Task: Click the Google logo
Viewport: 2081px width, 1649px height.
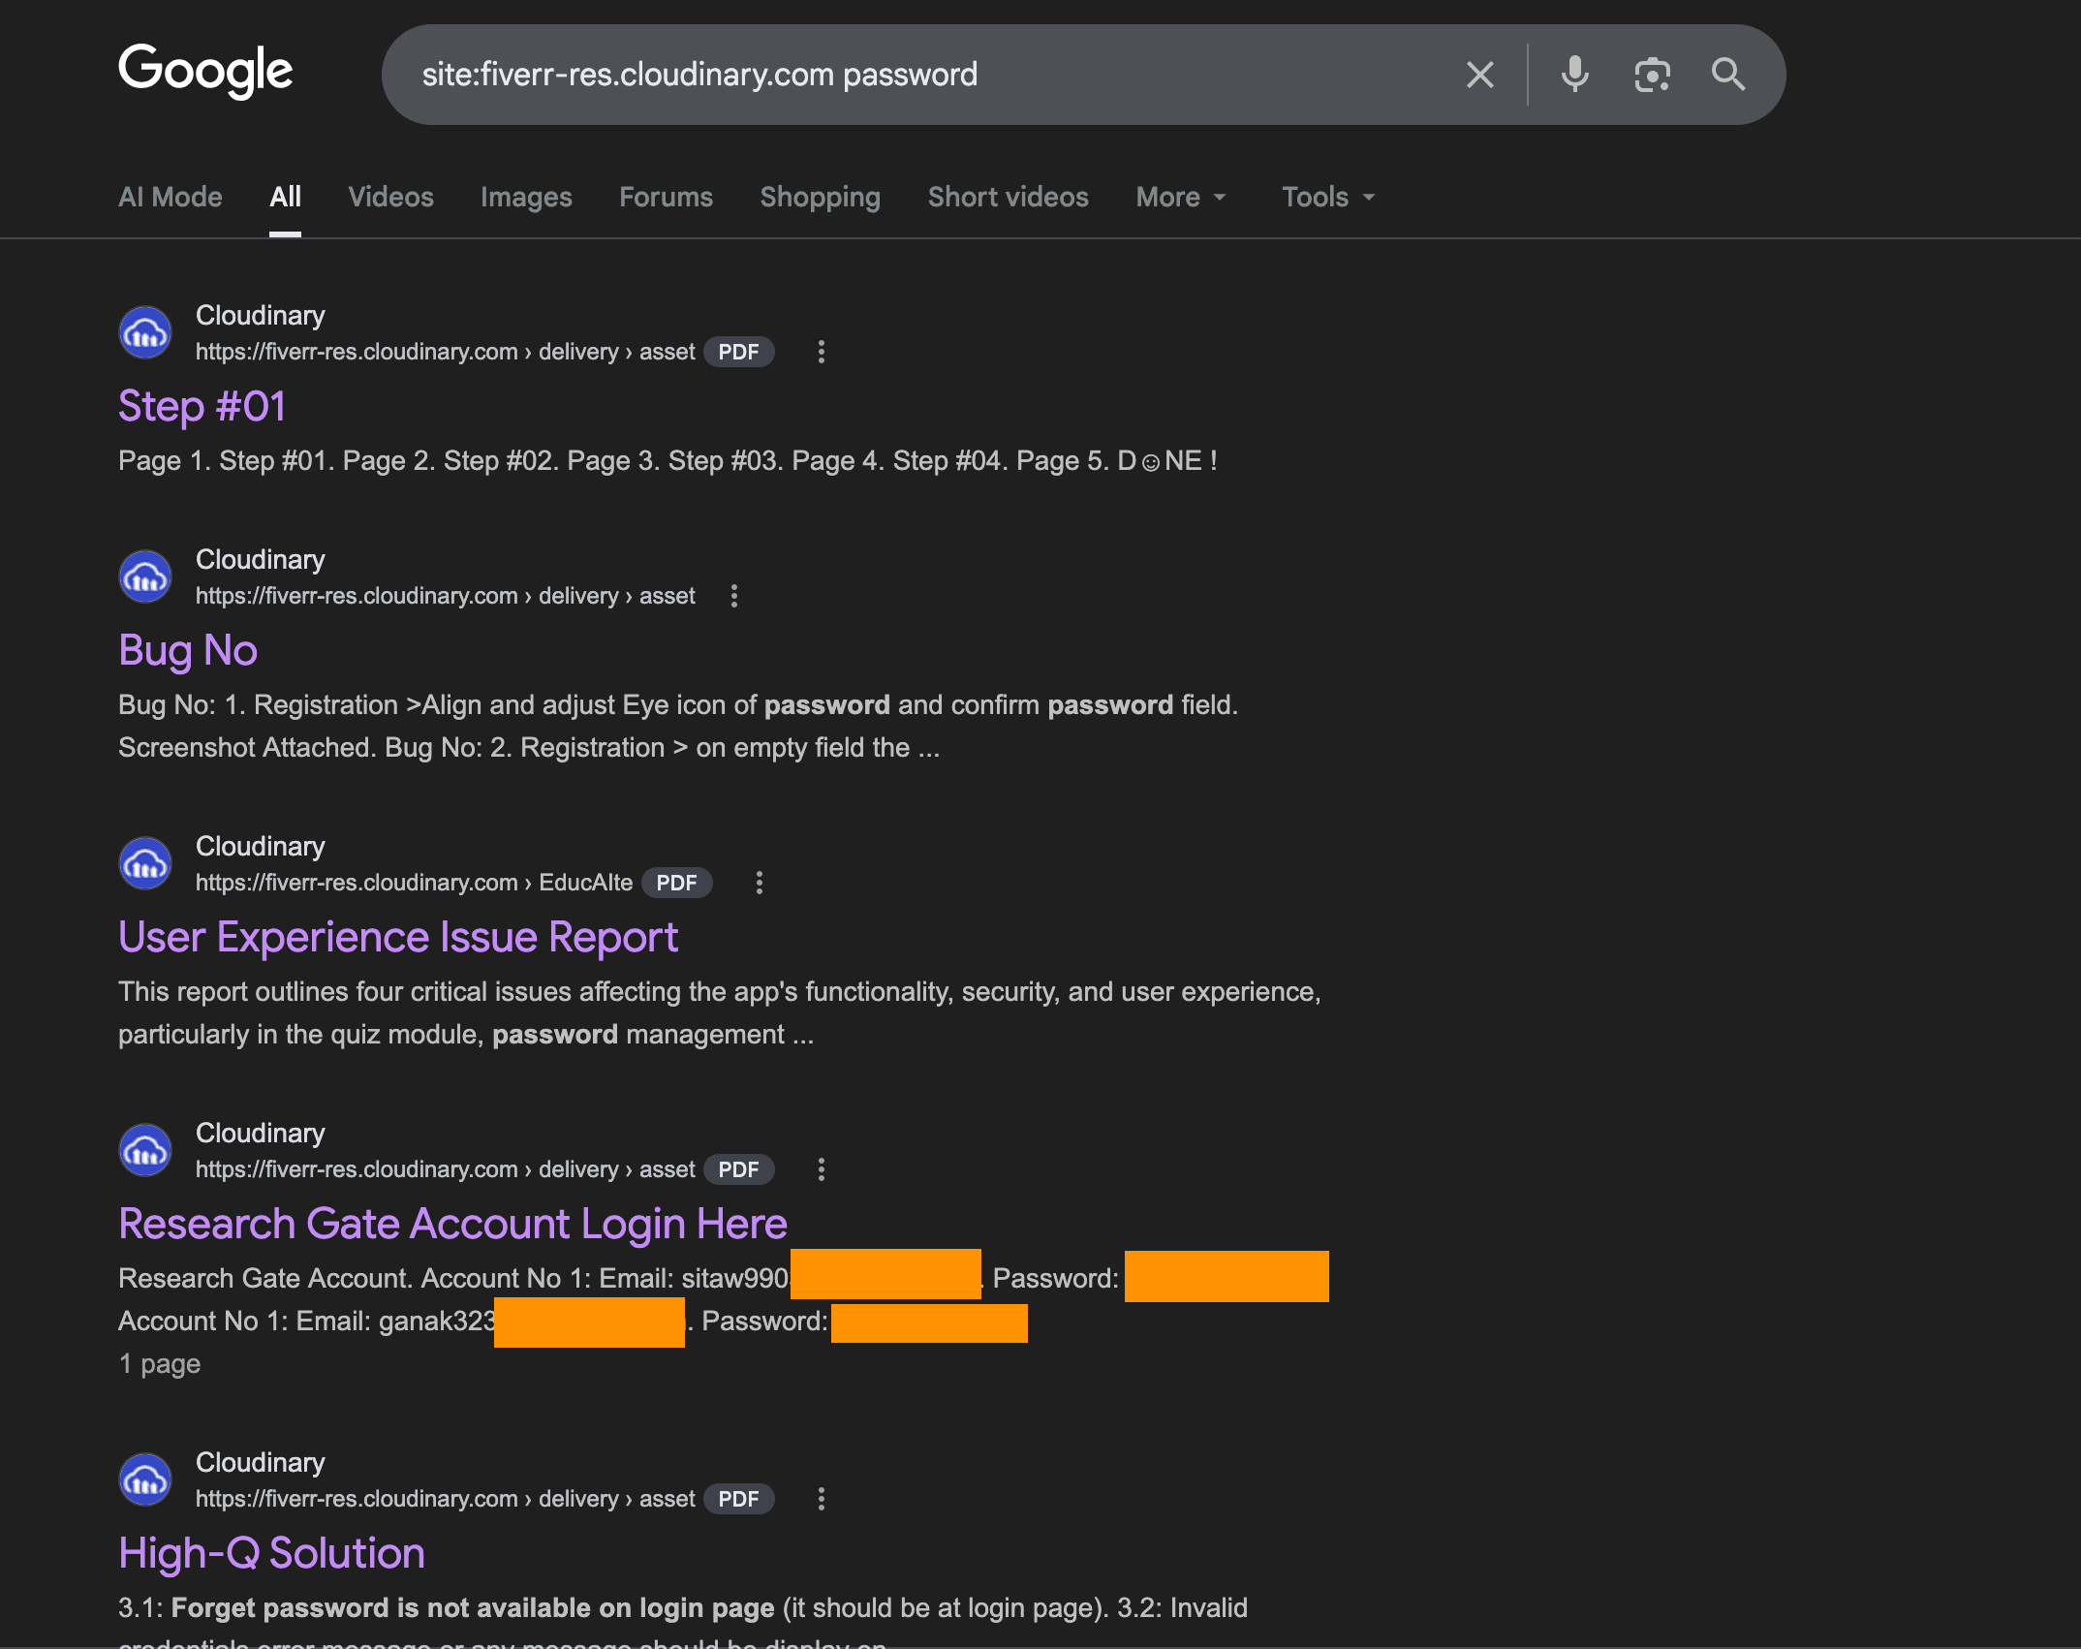Action: [x=205, y=71]
